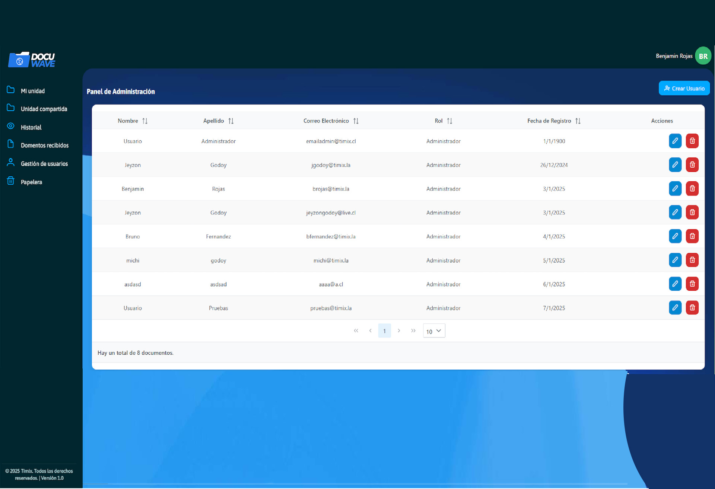
Task: Open the BR user avatar
Action: (703, 56)
